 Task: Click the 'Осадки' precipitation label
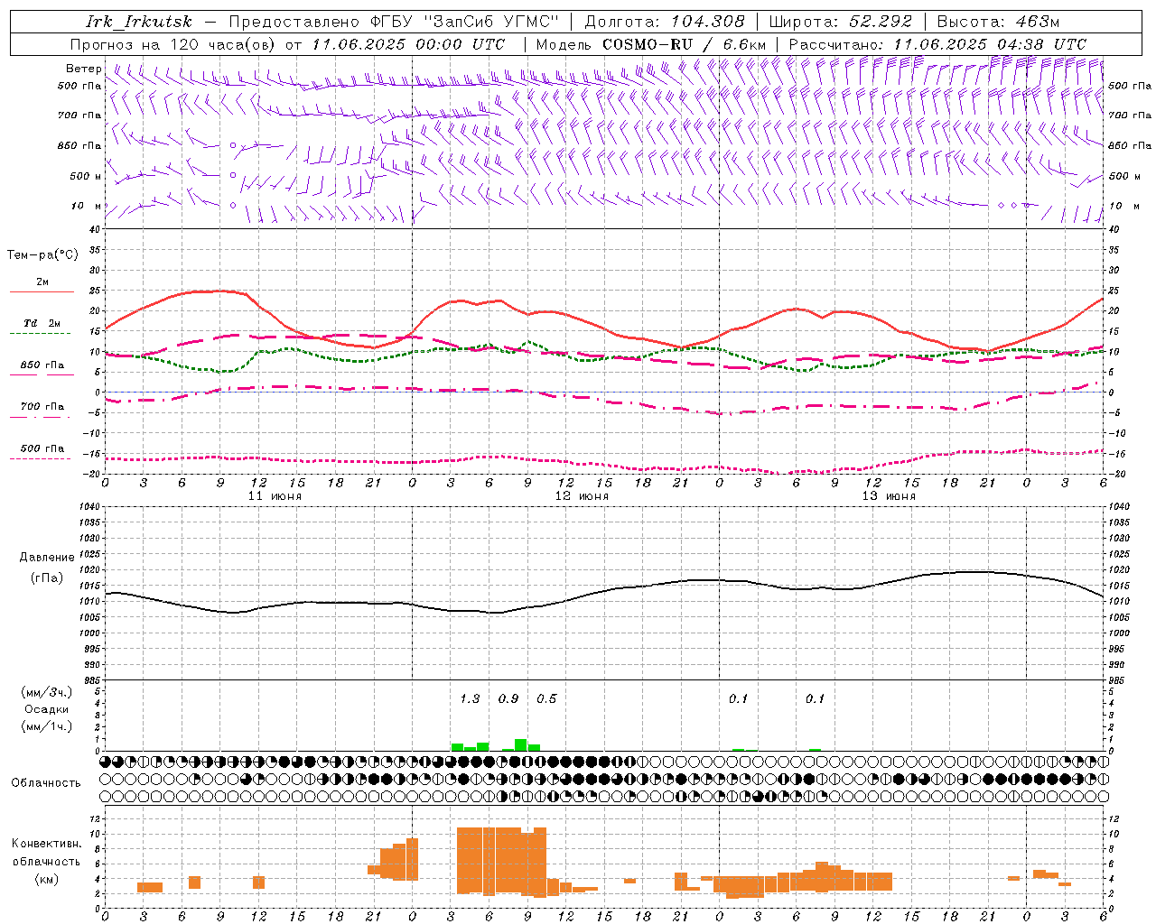(47, 709)
